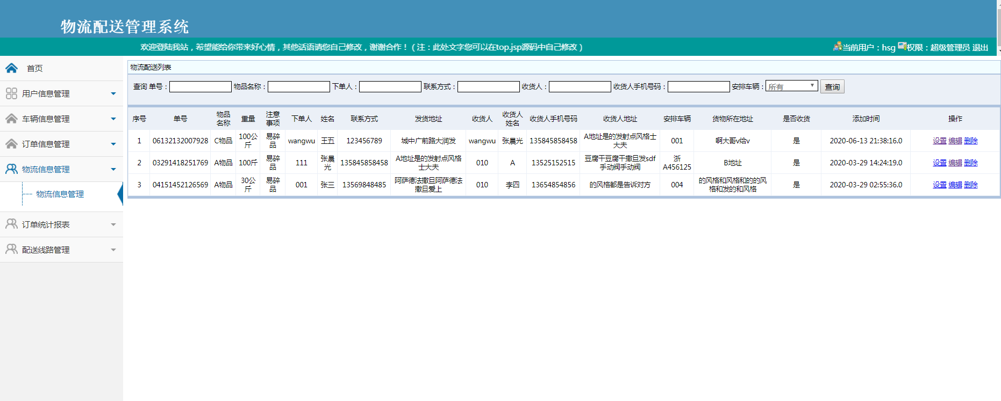Click the page vertical scrollbar
1001x401 pixels.
(x=999, y=27)
